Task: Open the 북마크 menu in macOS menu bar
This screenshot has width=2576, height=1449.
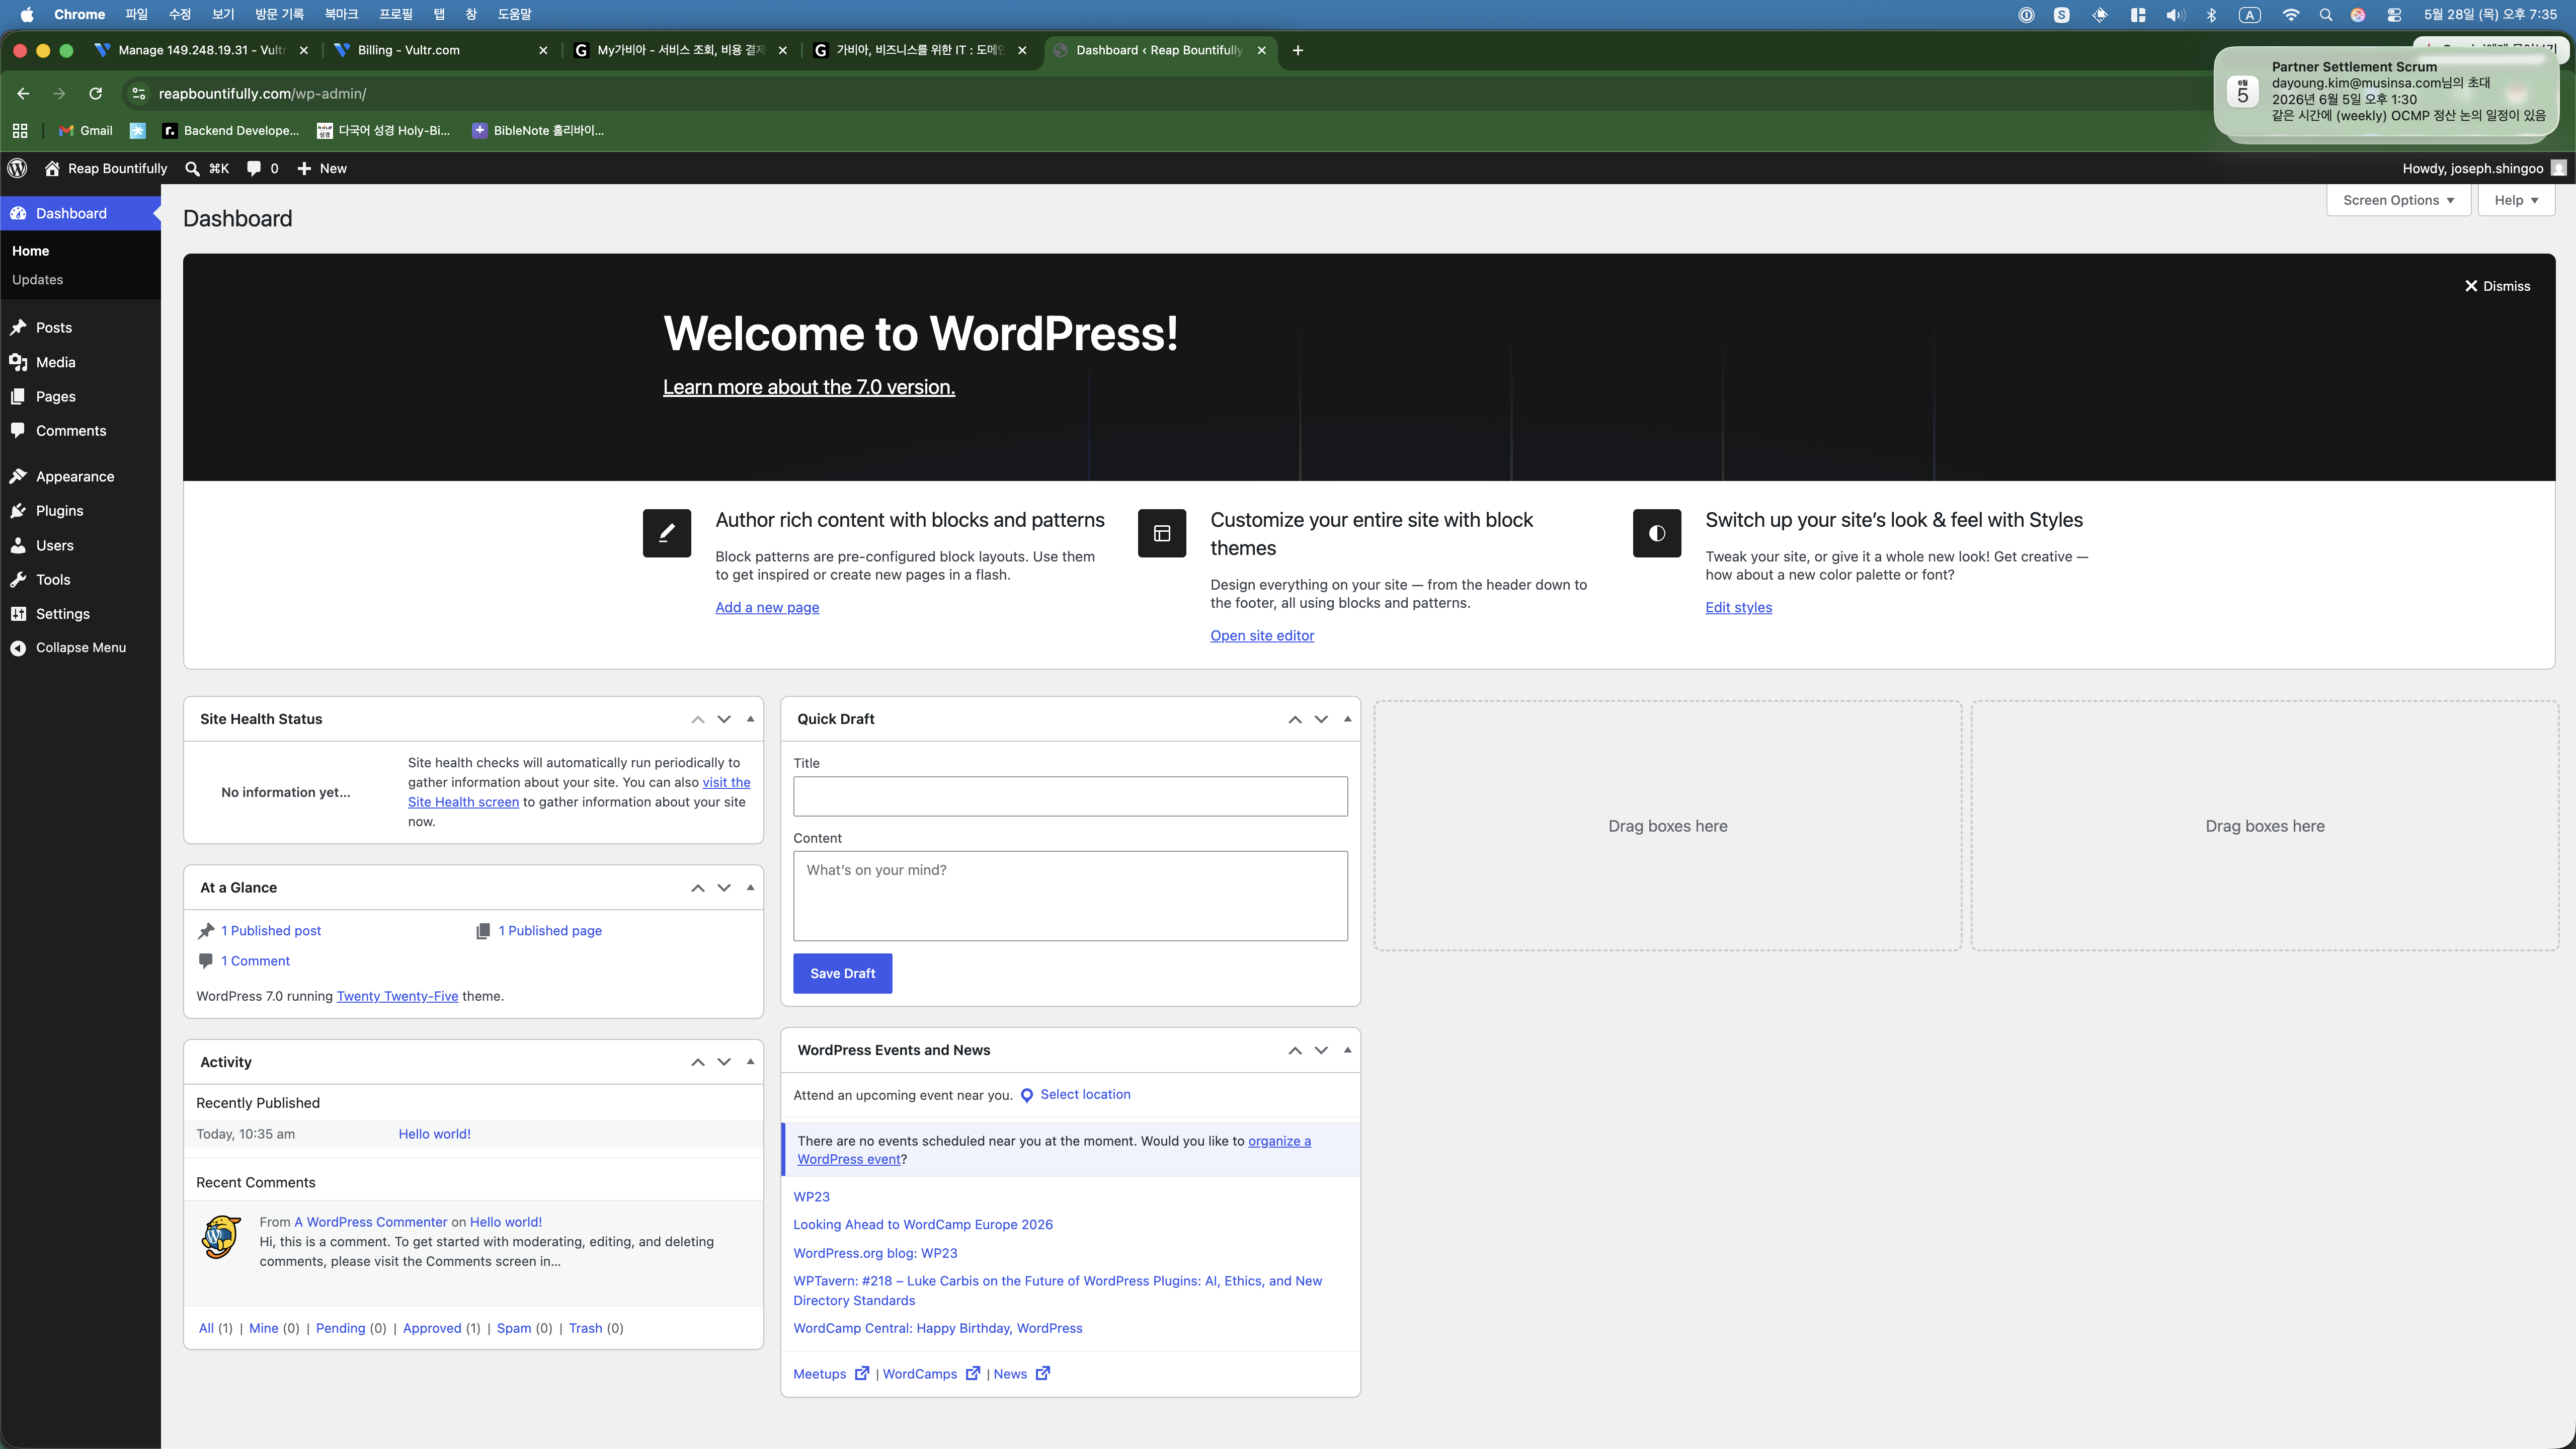Action: (340, 14)
